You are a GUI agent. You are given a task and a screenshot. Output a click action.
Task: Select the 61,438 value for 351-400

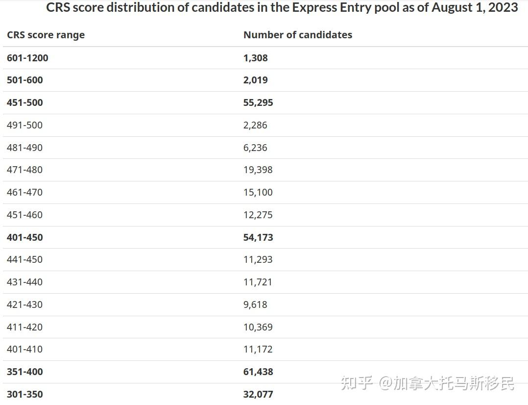click(x=258, y=372)
